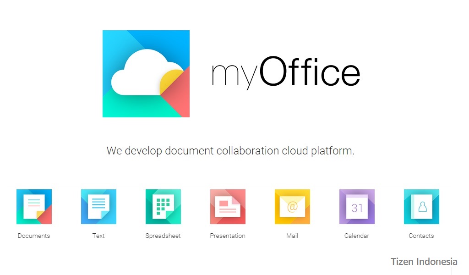This screenshot has width=469, height=275.
Task: Click the Mail label
Action: (292, 236)
